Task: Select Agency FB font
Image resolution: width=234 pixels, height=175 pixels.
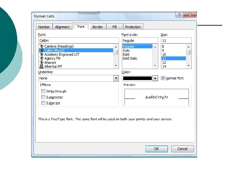Action: pos(76,58)
